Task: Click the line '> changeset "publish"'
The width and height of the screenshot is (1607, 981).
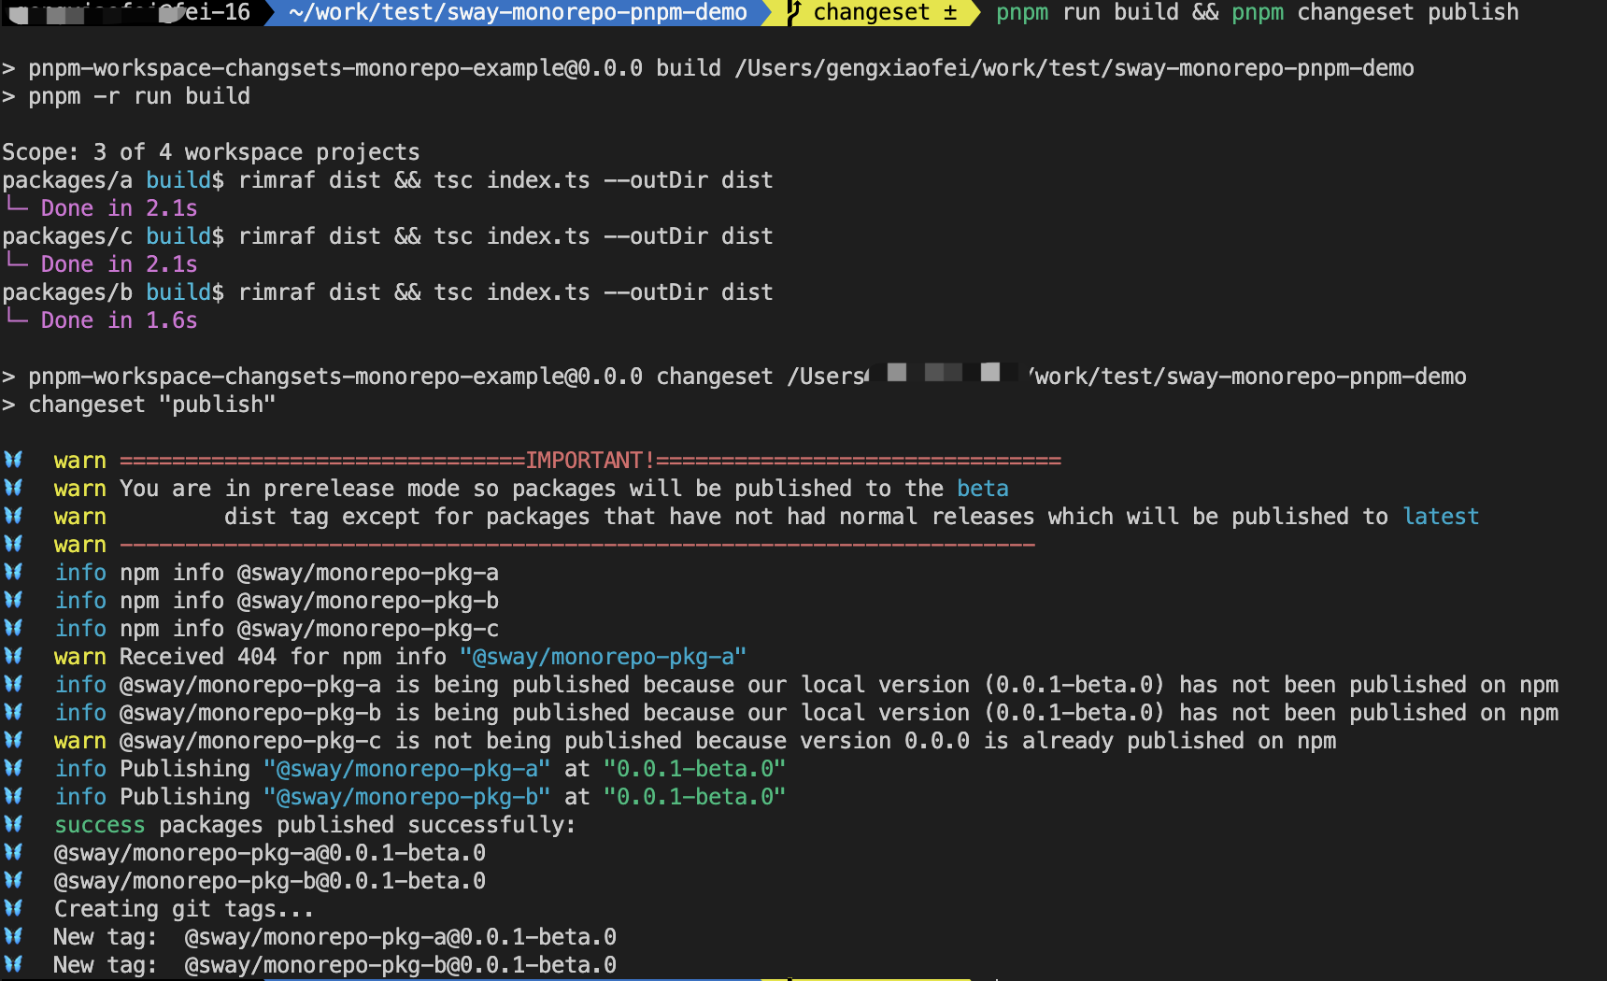Action: [139, 405]
